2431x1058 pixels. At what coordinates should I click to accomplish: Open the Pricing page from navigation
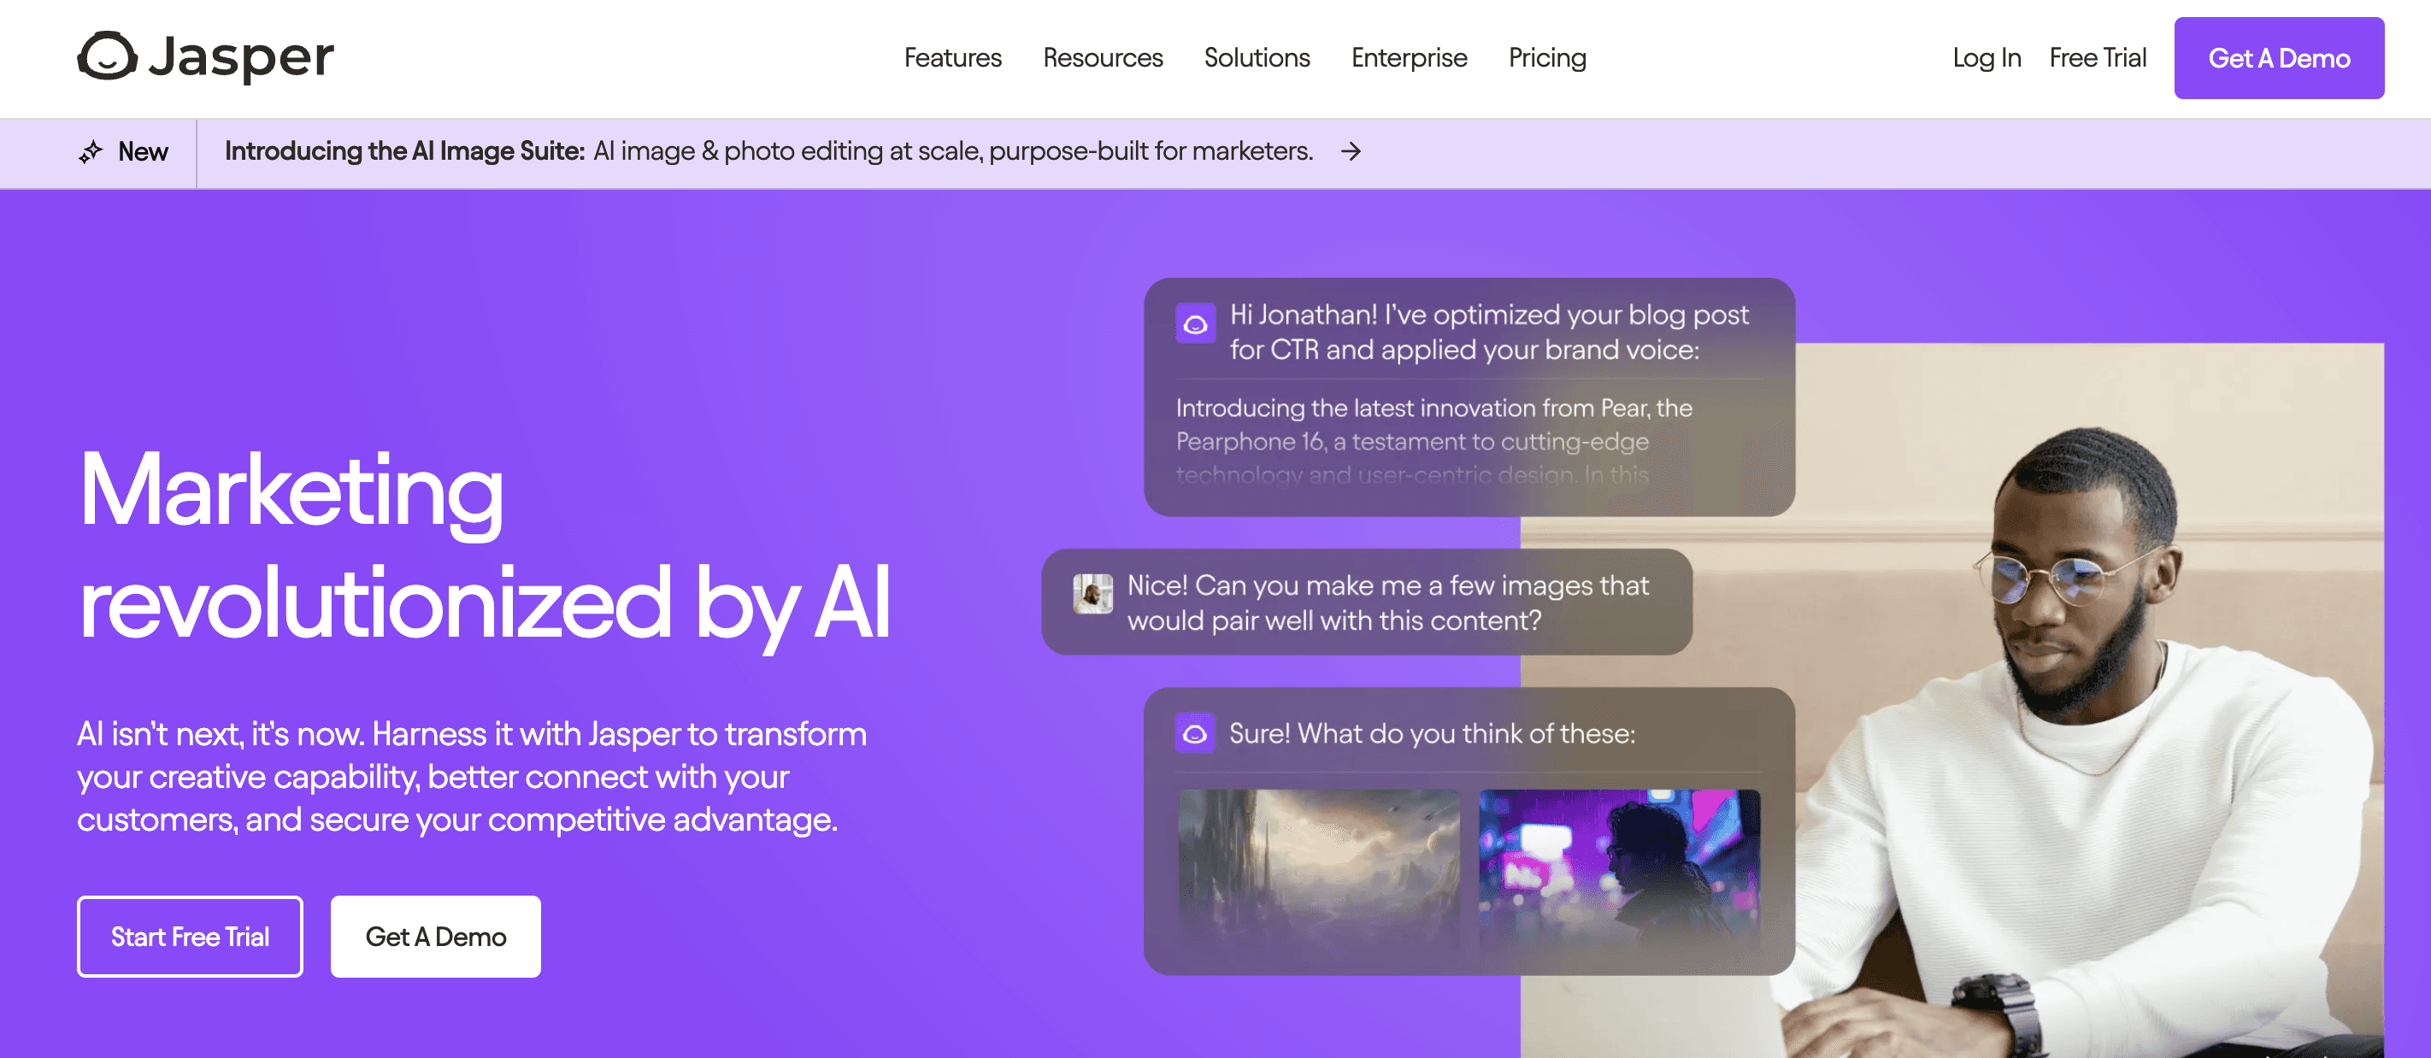1547,57
